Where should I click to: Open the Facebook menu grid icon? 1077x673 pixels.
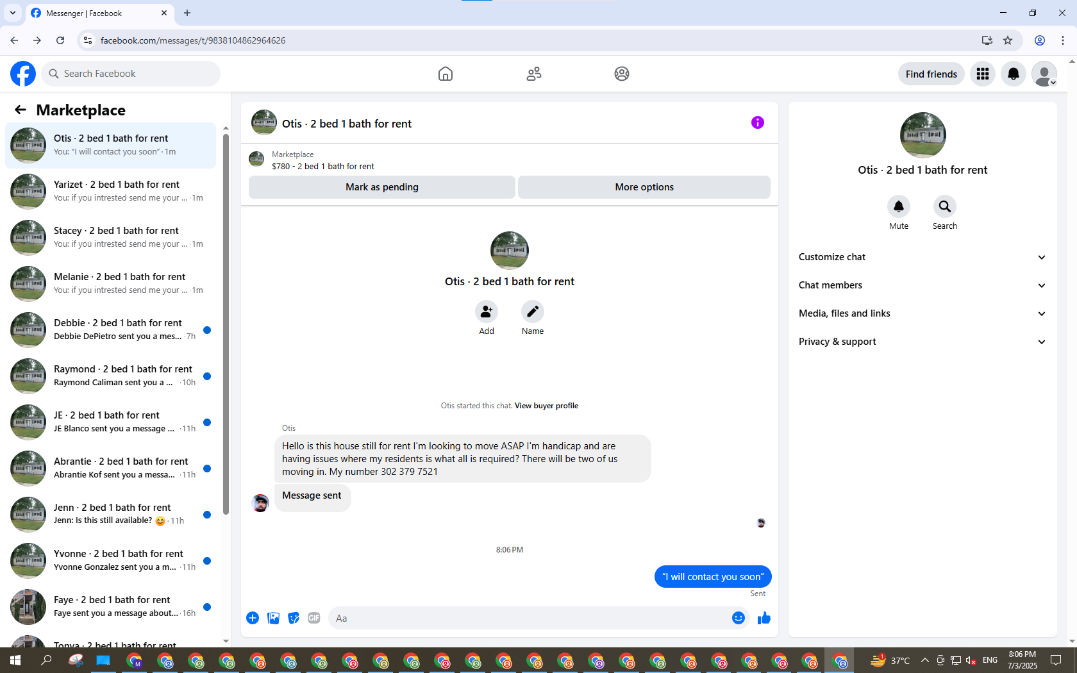(x=983, y=74)
